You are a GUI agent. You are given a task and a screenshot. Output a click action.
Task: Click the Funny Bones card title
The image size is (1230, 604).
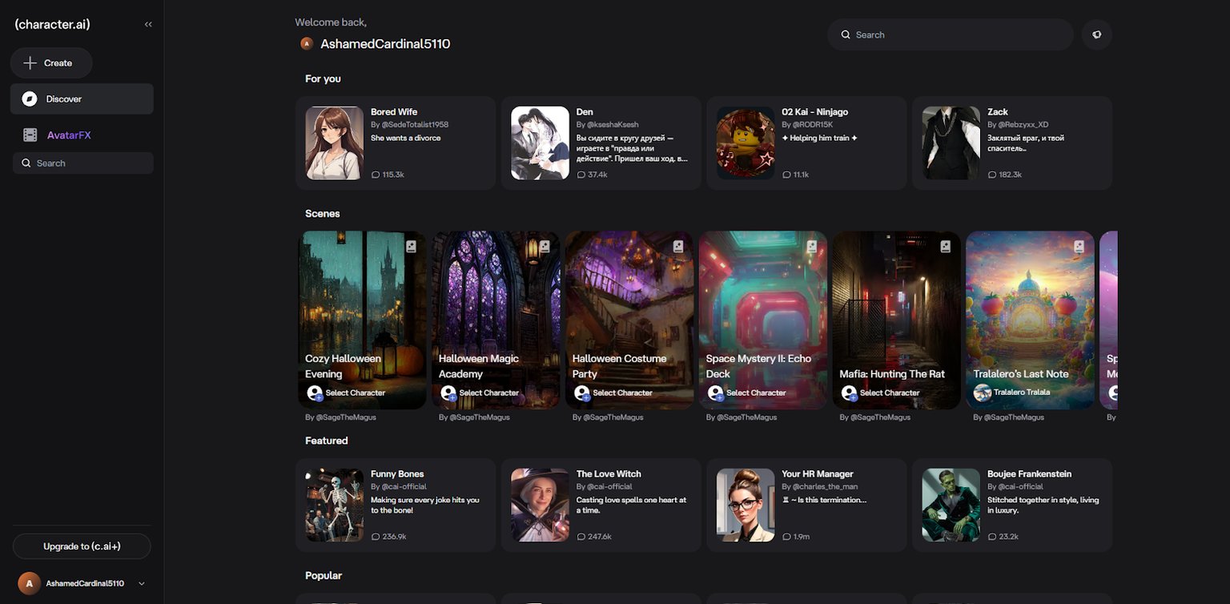pos(397,474)
